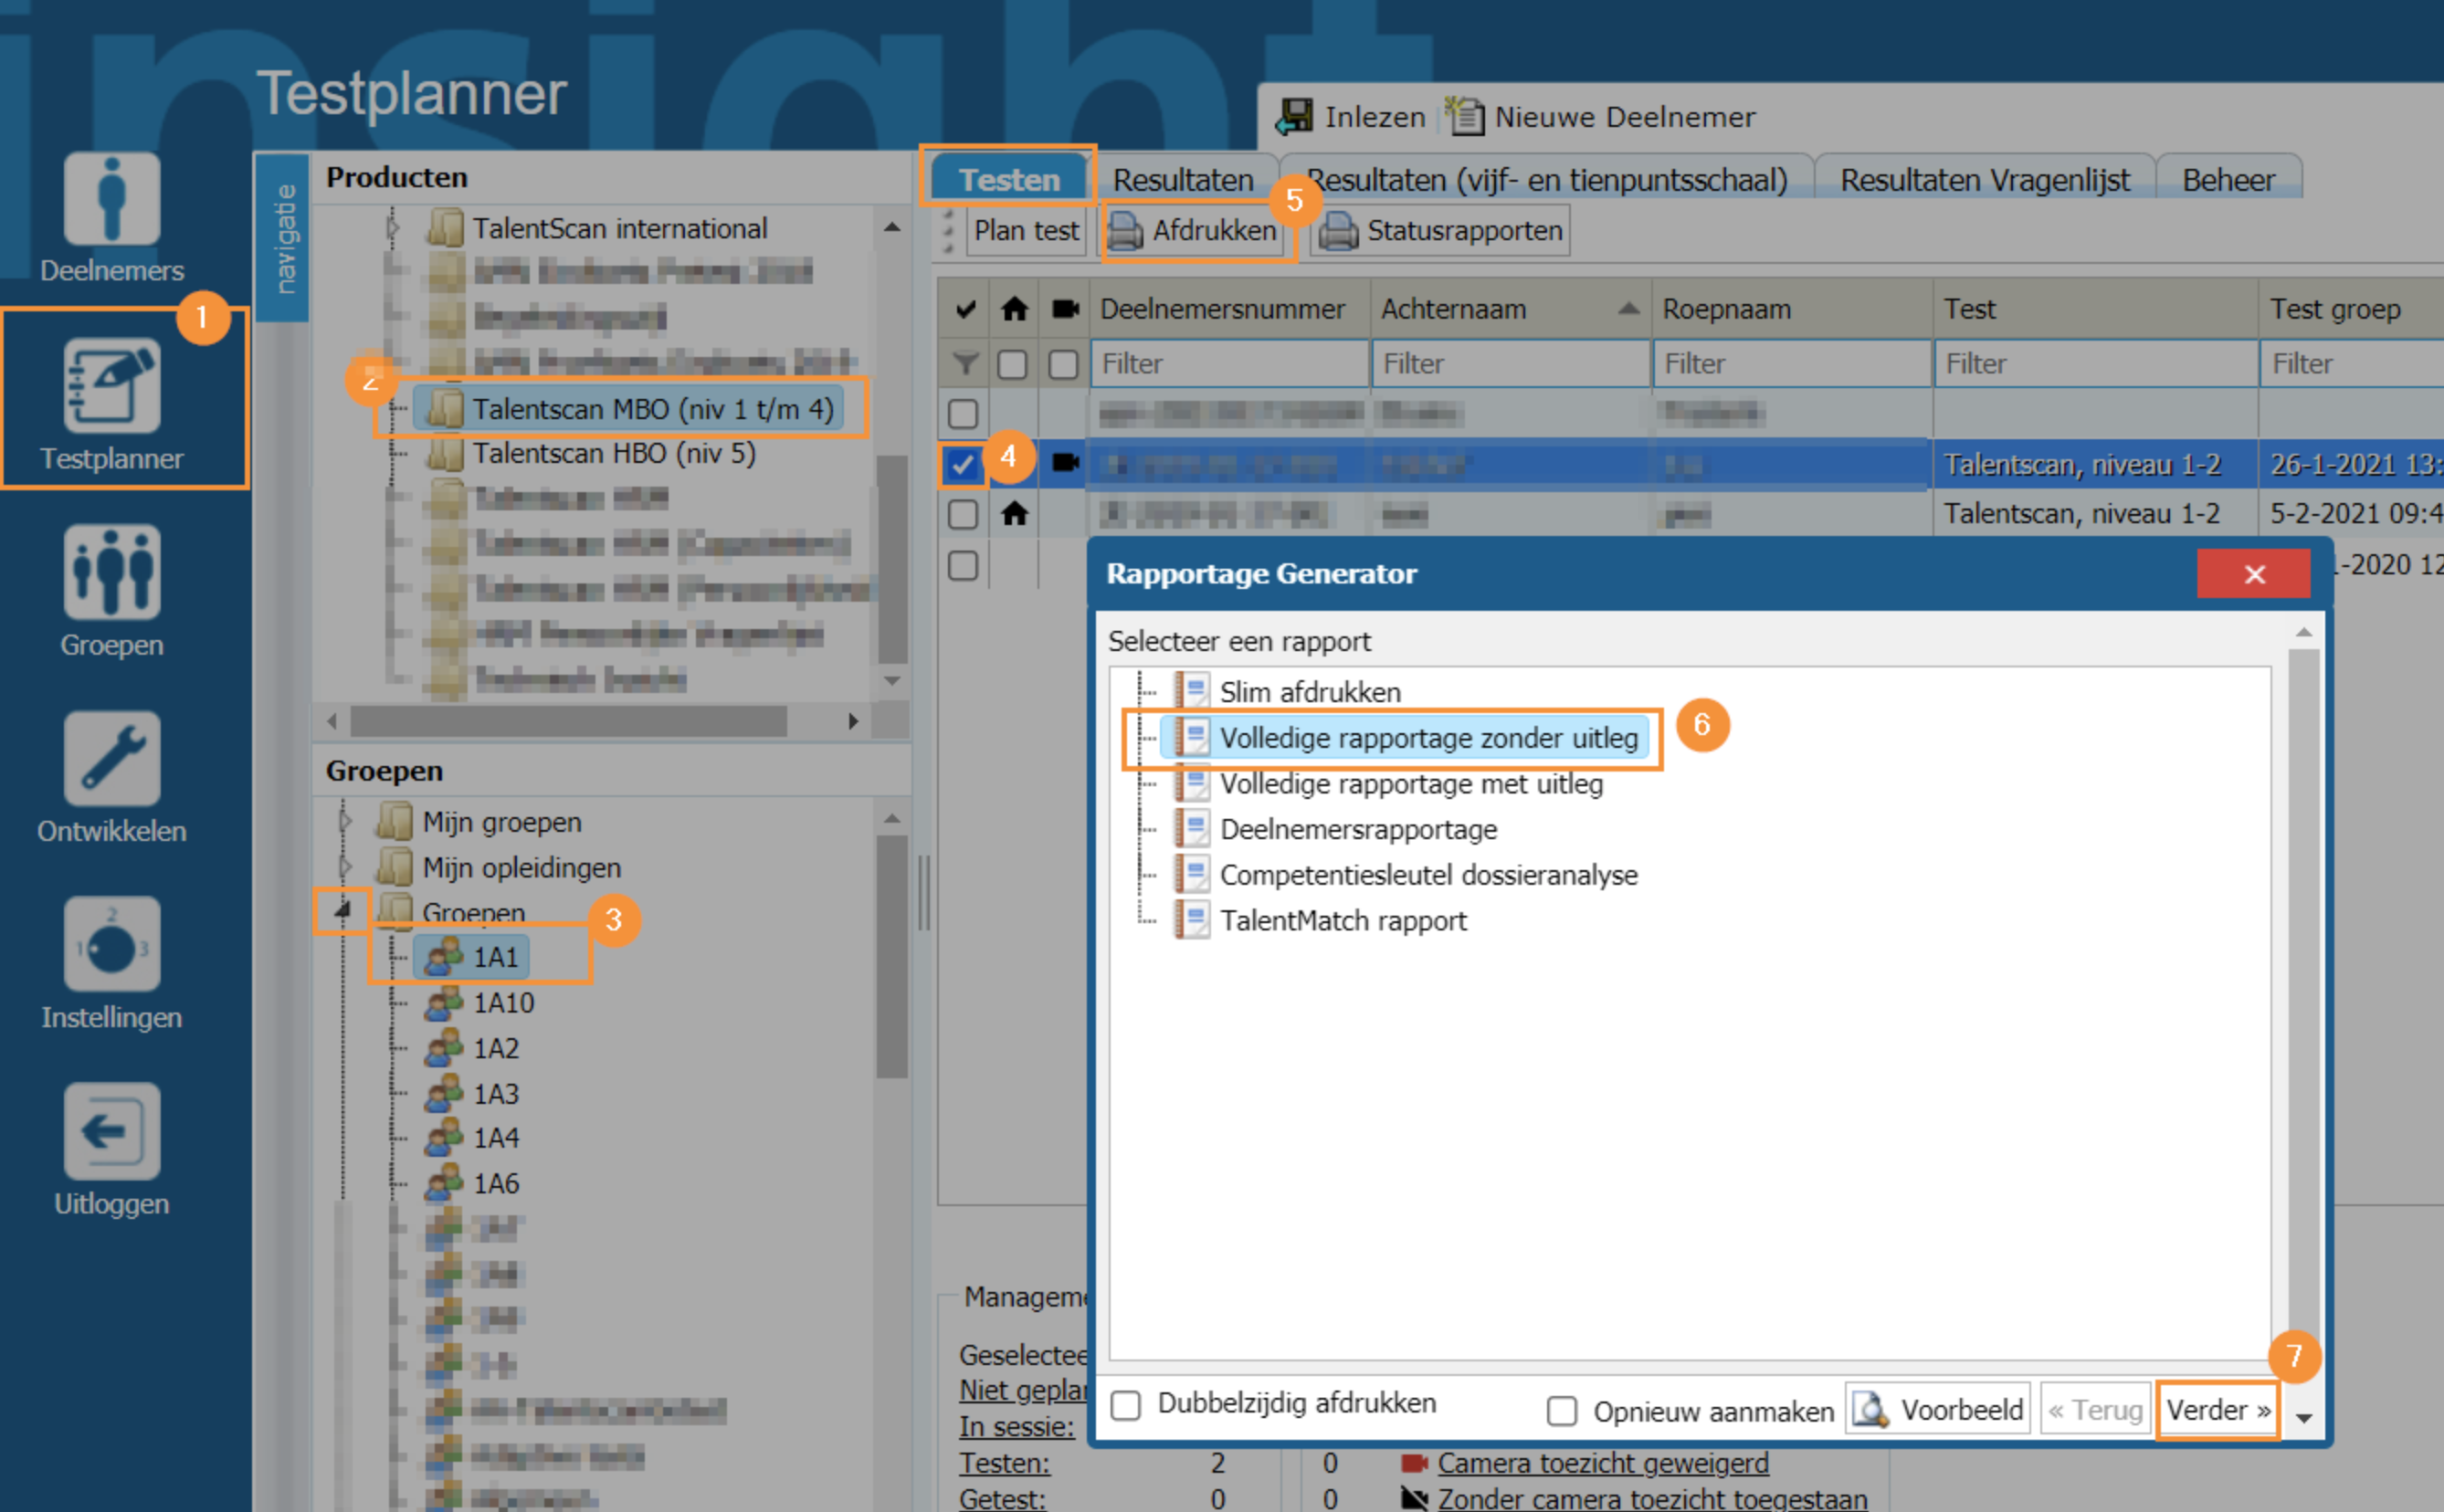This screenshot has width=2444, height=1512.
Task: Expand TalentScan international tree node
Action: (393, 229)
